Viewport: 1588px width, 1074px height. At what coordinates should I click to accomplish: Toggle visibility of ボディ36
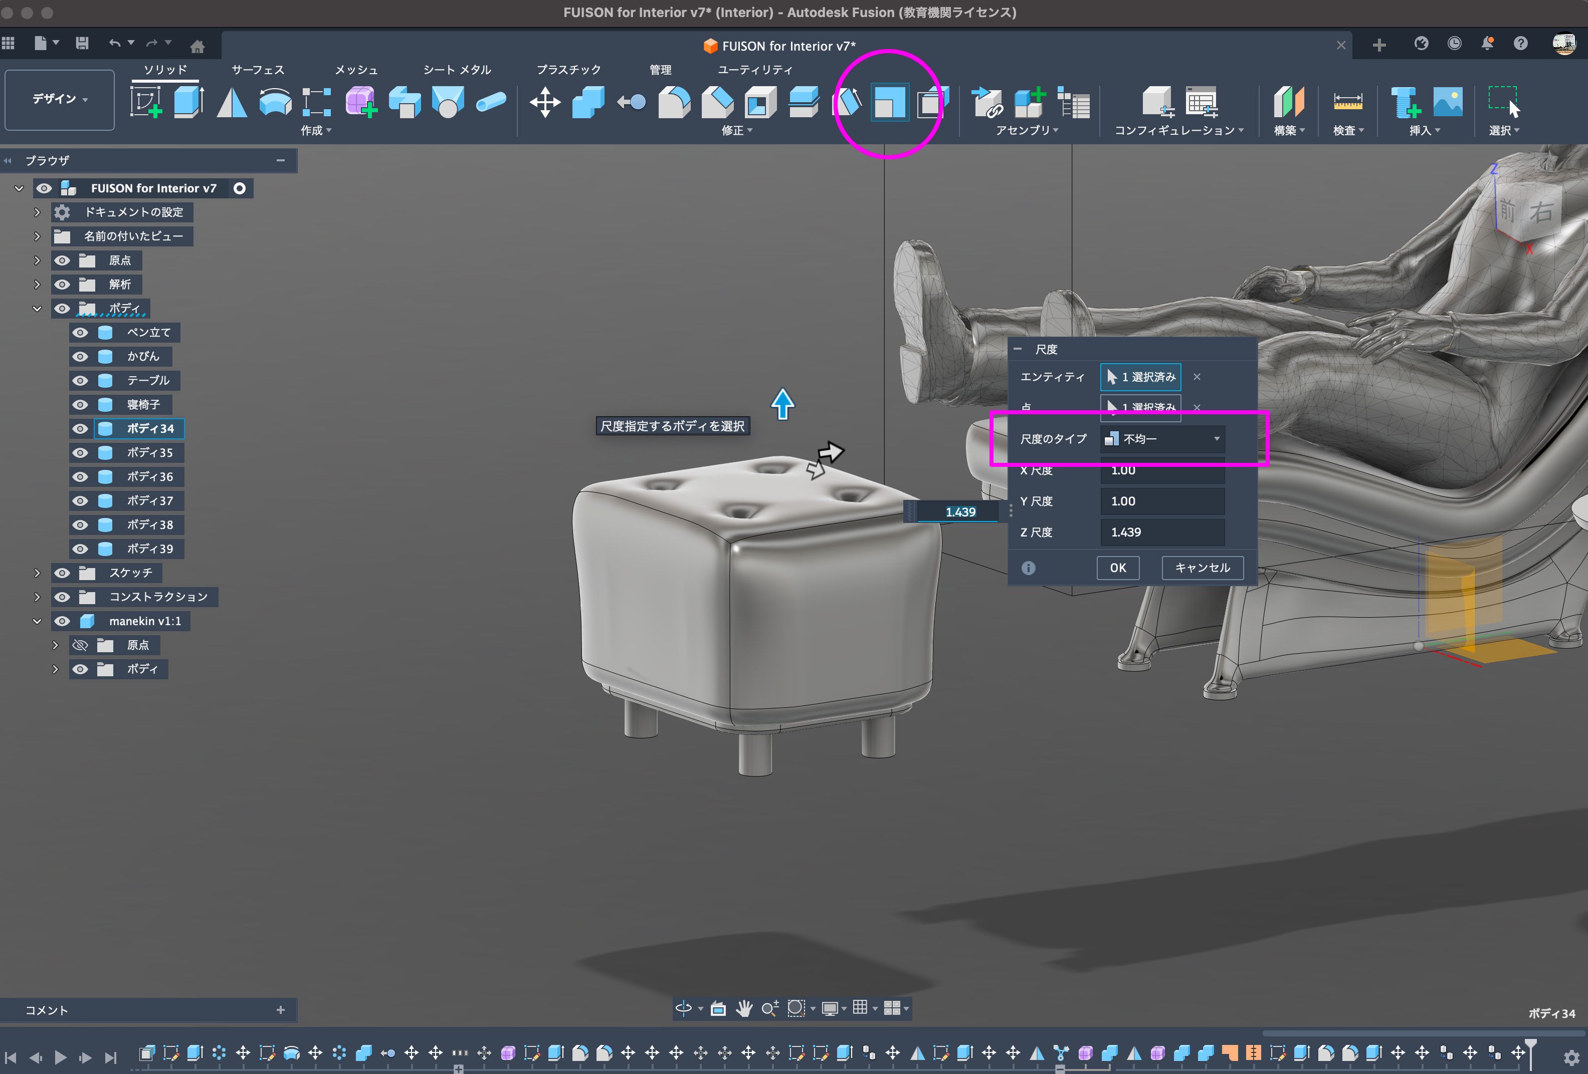(81, 476)
